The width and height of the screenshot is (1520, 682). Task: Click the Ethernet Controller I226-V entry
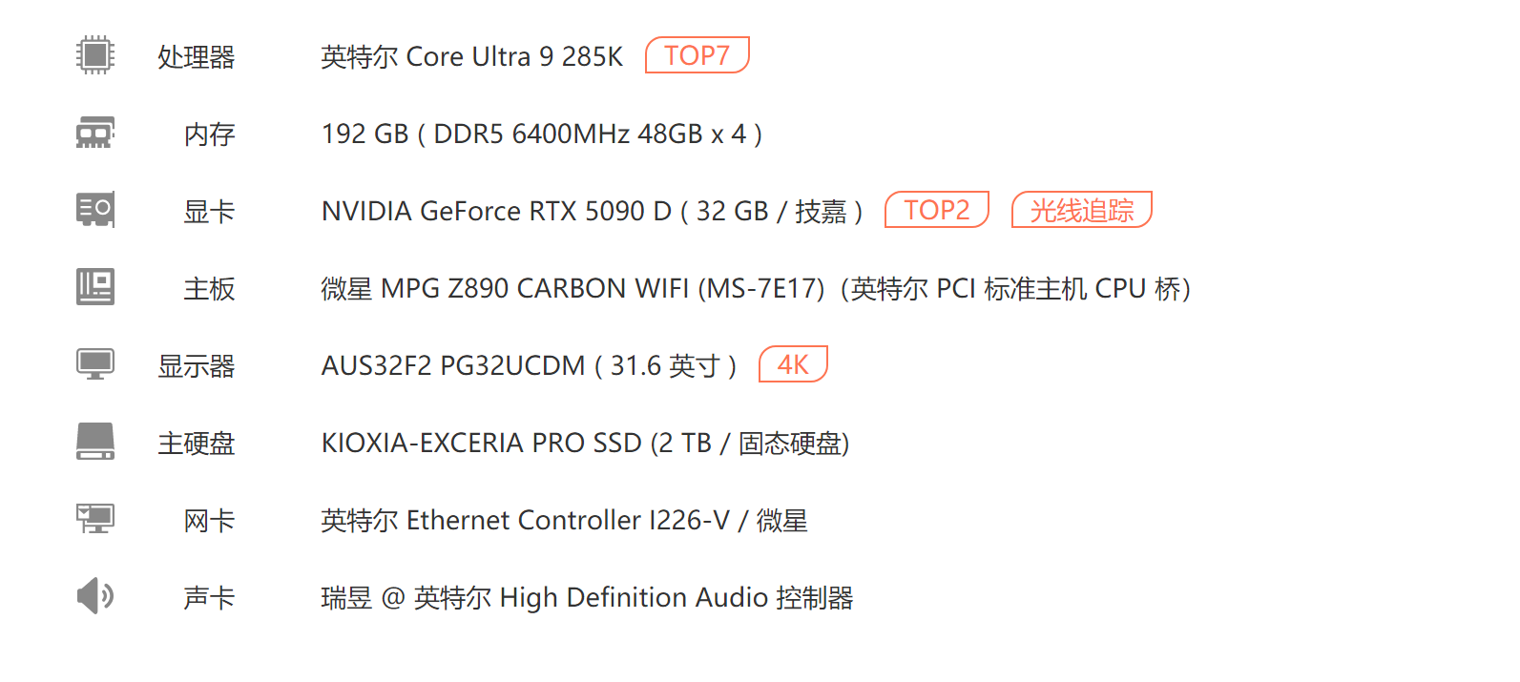(x=563, y=520)
